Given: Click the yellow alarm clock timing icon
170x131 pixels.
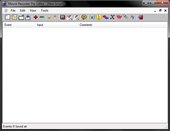Looking at the screenshot, I should click(x=99, y=17).
